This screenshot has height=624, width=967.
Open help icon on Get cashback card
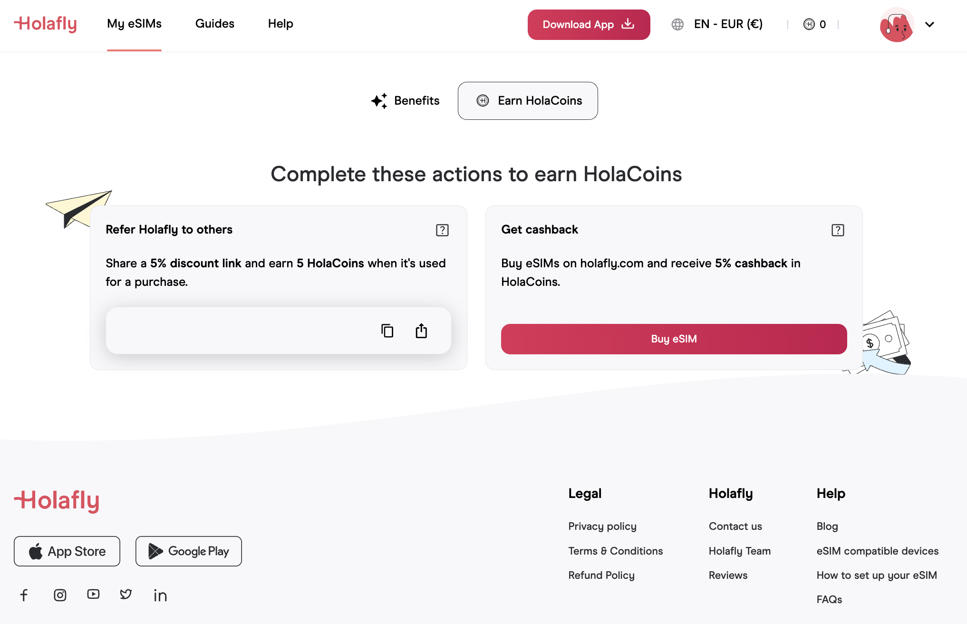click(838, 230)
